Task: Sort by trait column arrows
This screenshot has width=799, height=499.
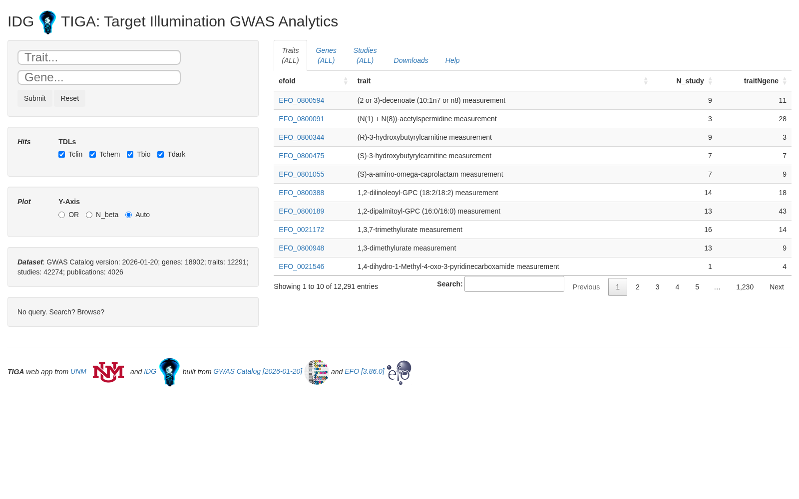Action: 646,81
